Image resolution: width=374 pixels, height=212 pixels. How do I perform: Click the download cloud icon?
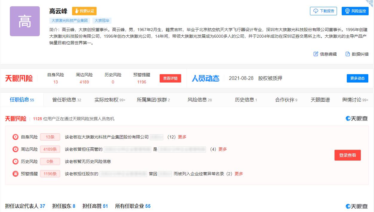316,11
